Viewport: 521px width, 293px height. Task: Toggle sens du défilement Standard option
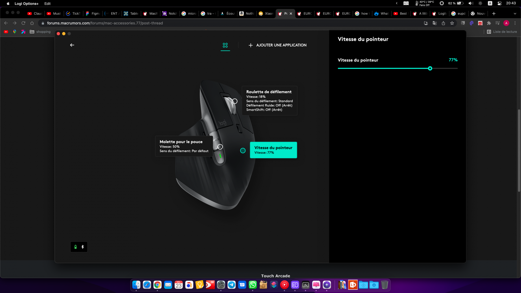269,101
